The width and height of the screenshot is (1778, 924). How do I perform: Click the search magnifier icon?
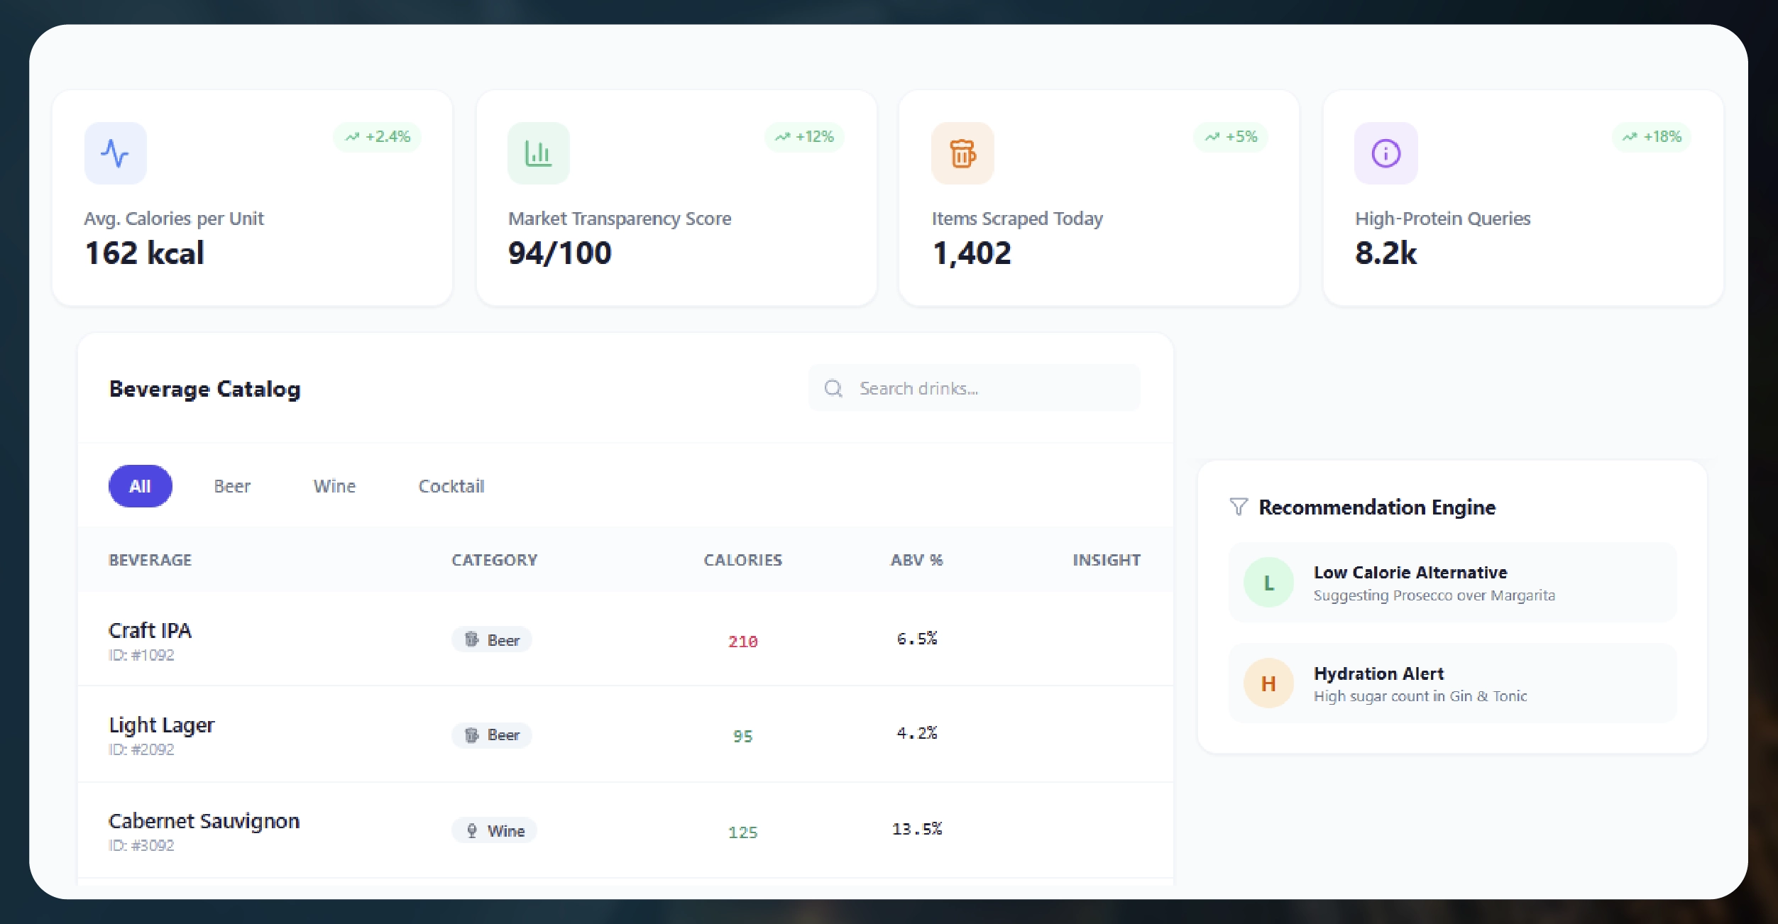coord(833,388)
